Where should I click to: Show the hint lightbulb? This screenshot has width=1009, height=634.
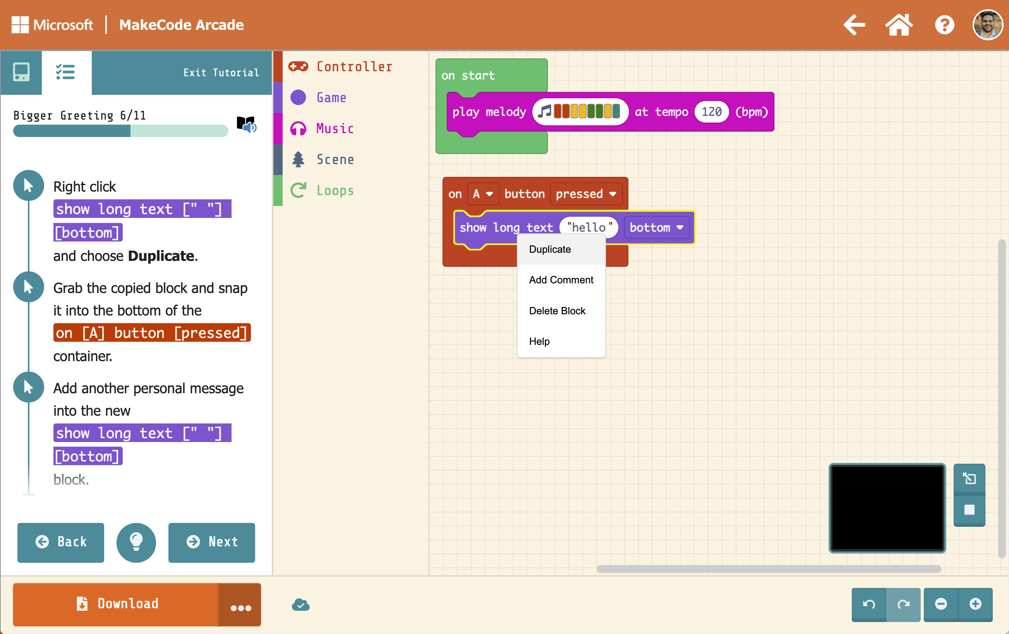click(x=136, y=542)
